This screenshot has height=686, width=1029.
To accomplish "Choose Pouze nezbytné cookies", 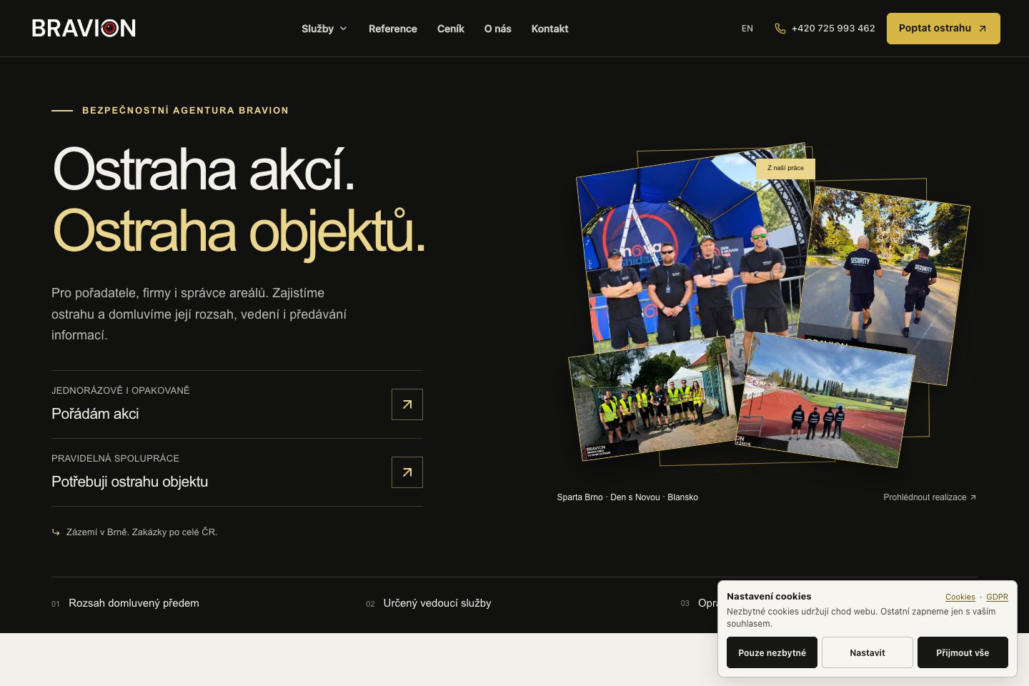I will pyautogui.click(x=772, y=652).
